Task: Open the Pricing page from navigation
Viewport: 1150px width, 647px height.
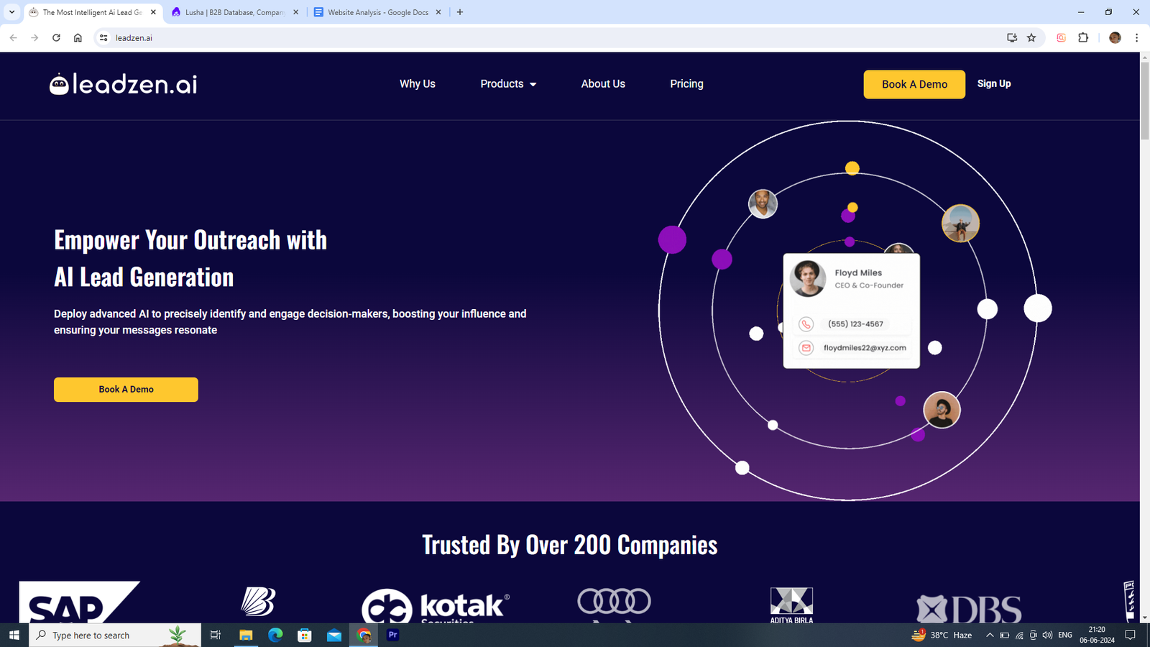Action: click(x=686, y=84)
